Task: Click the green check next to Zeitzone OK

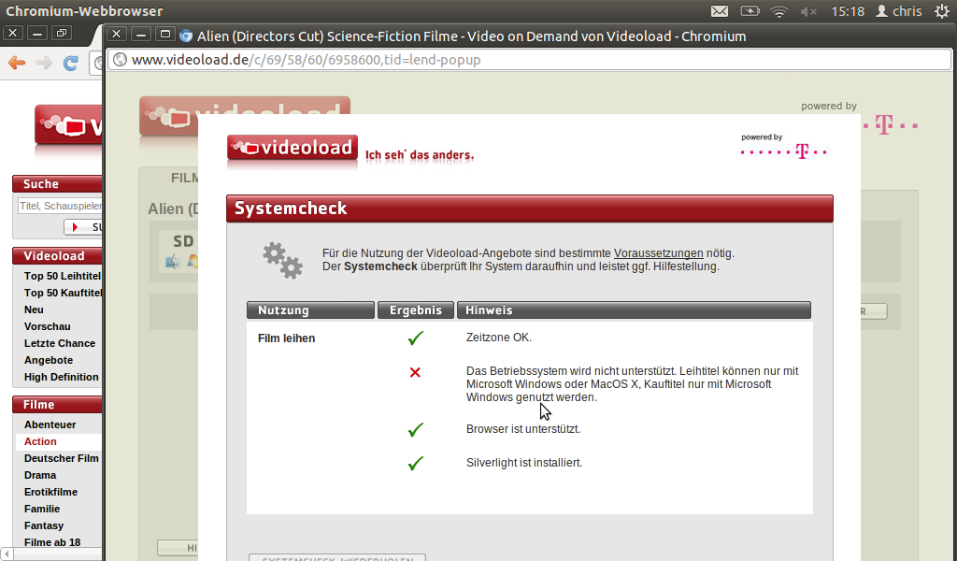Action: click(416, 338)
